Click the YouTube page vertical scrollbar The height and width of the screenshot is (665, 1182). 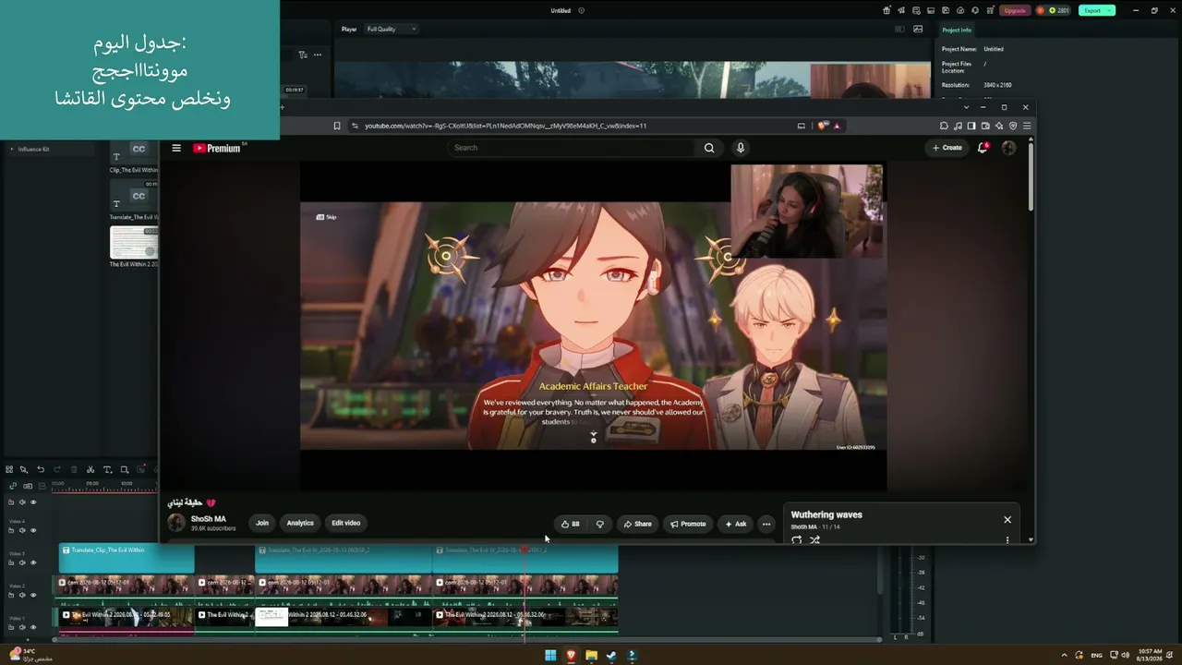click(x=1031, y=175)
